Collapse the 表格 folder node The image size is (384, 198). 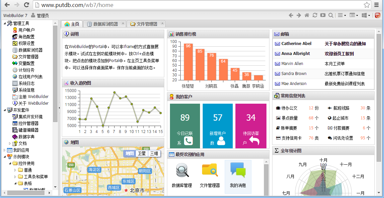15,183
